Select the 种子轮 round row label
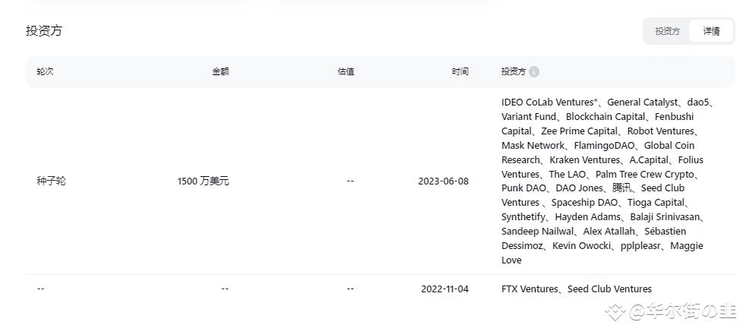743x328 pixels. [51, 181]
